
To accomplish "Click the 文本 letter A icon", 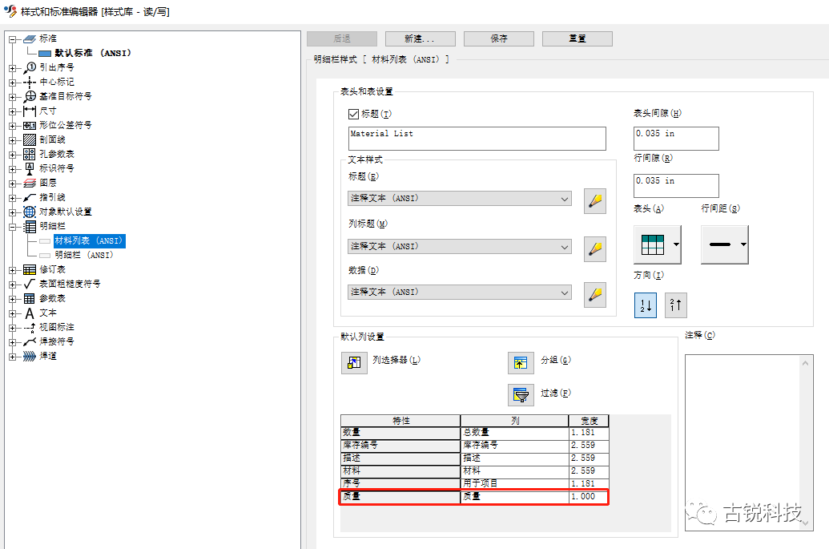I will 30,313.
